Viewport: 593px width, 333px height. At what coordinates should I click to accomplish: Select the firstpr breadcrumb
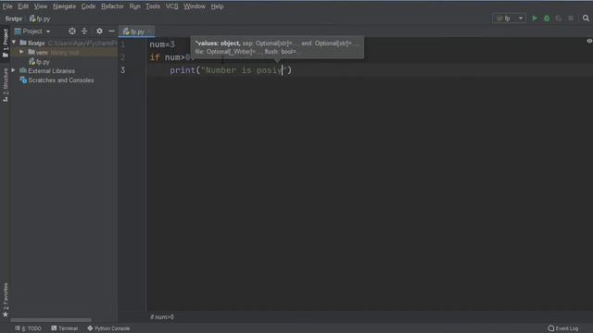[x=14, y=18]
